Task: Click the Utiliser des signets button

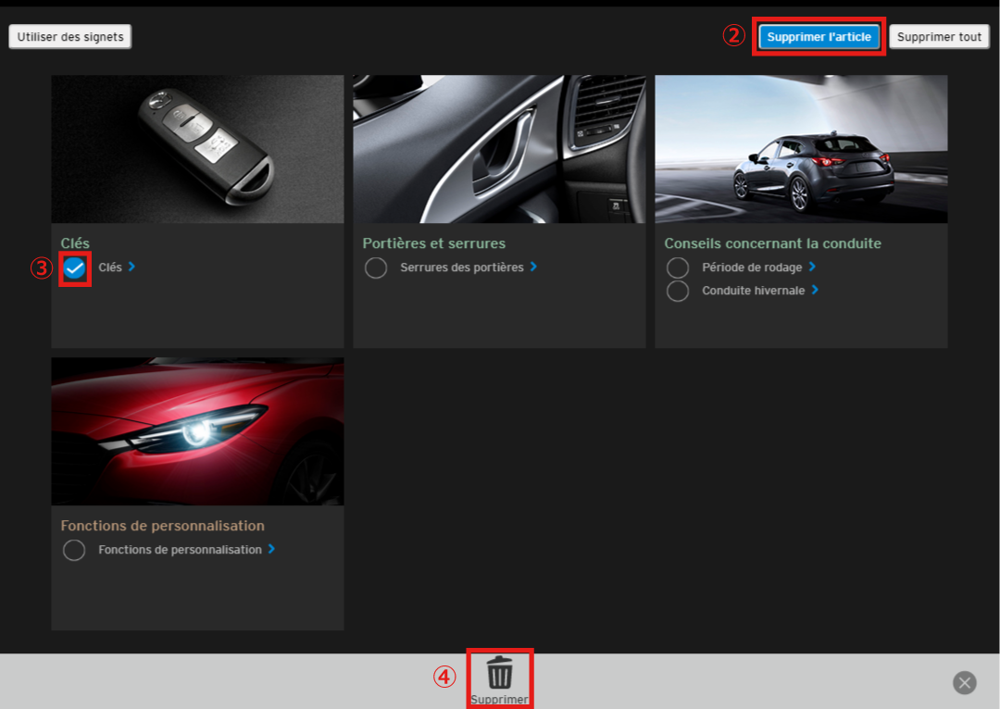Action: 70,36
